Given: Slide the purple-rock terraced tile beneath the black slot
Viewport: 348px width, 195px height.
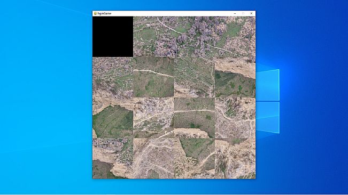Looking at the screenshot, I should click(113, 77).
